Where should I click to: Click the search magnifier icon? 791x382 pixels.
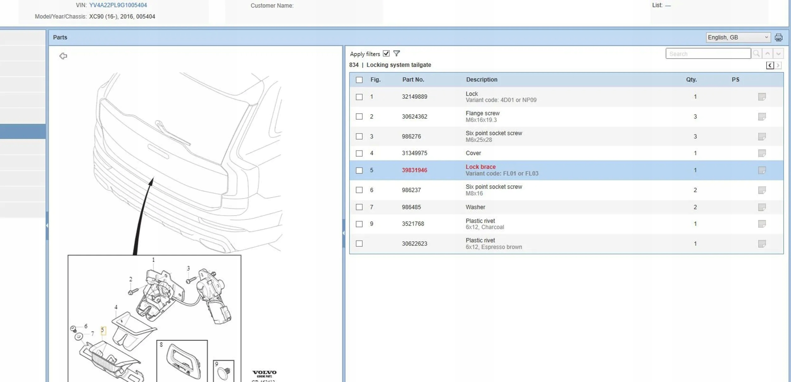click(757, 54)
